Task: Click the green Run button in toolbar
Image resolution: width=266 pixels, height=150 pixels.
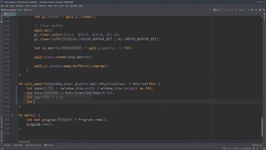Action: (225, 10)
